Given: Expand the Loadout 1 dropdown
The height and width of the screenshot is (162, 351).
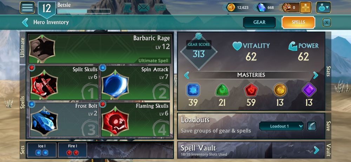Looking at the screenshot, I should [x=282, y=126].
